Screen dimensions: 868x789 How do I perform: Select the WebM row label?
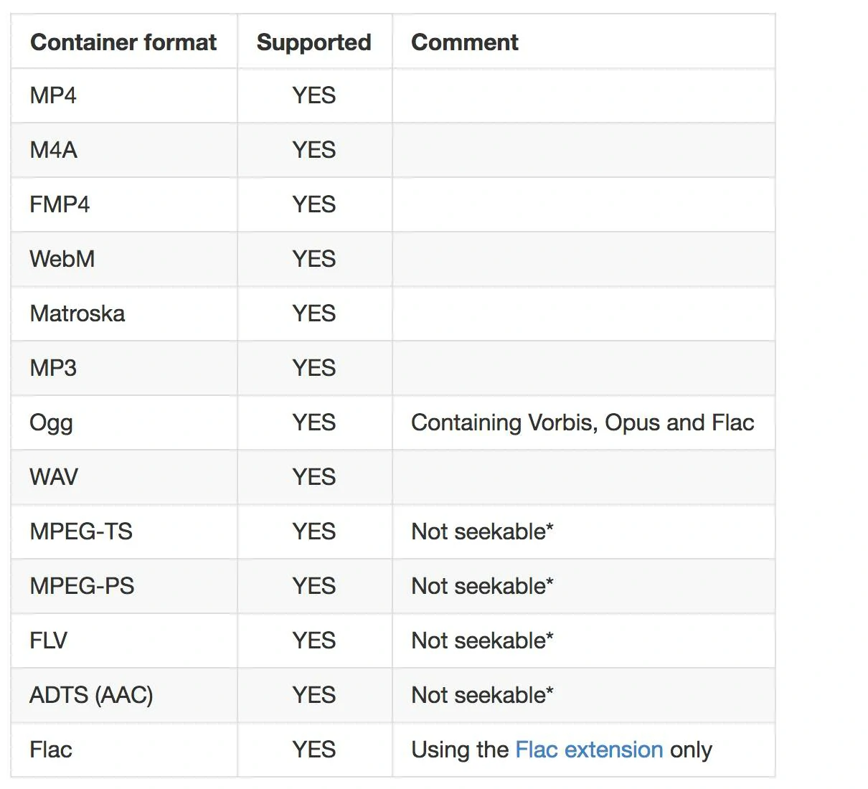(62, 259)
